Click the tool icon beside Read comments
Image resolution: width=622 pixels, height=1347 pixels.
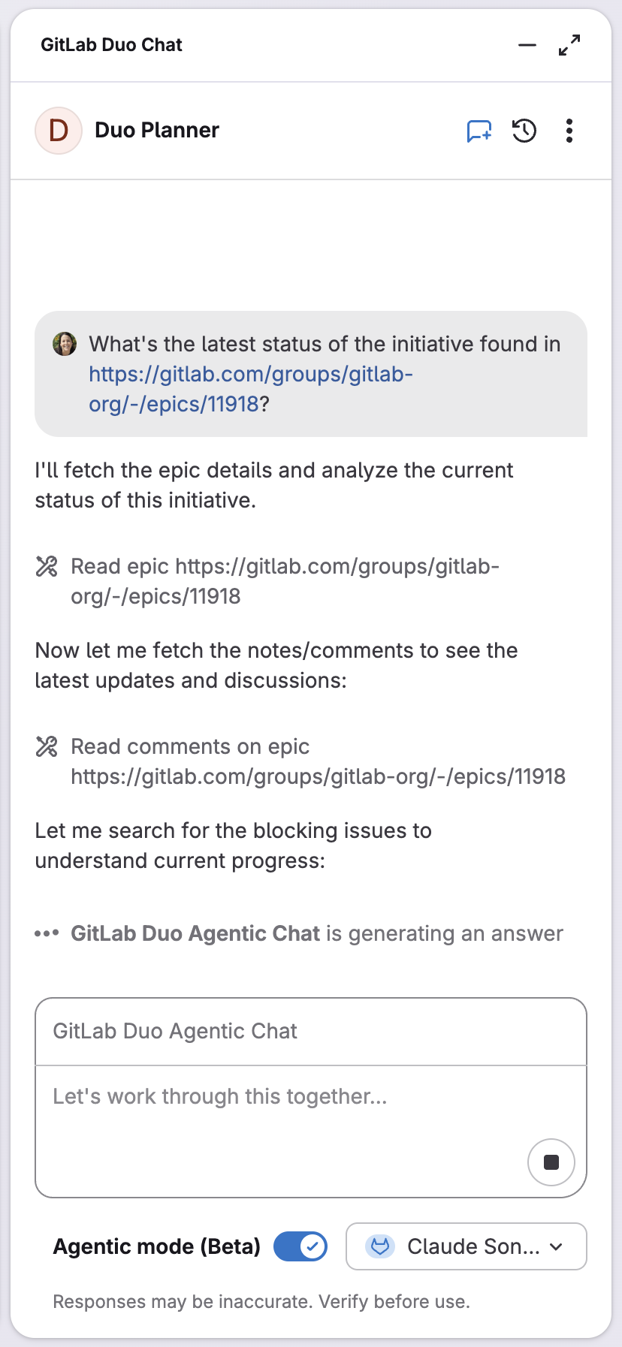[x=46, y=747]
